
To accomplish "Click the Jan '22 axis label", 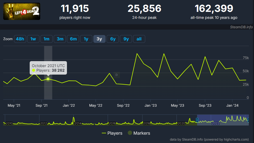I will tap(69, 106).
